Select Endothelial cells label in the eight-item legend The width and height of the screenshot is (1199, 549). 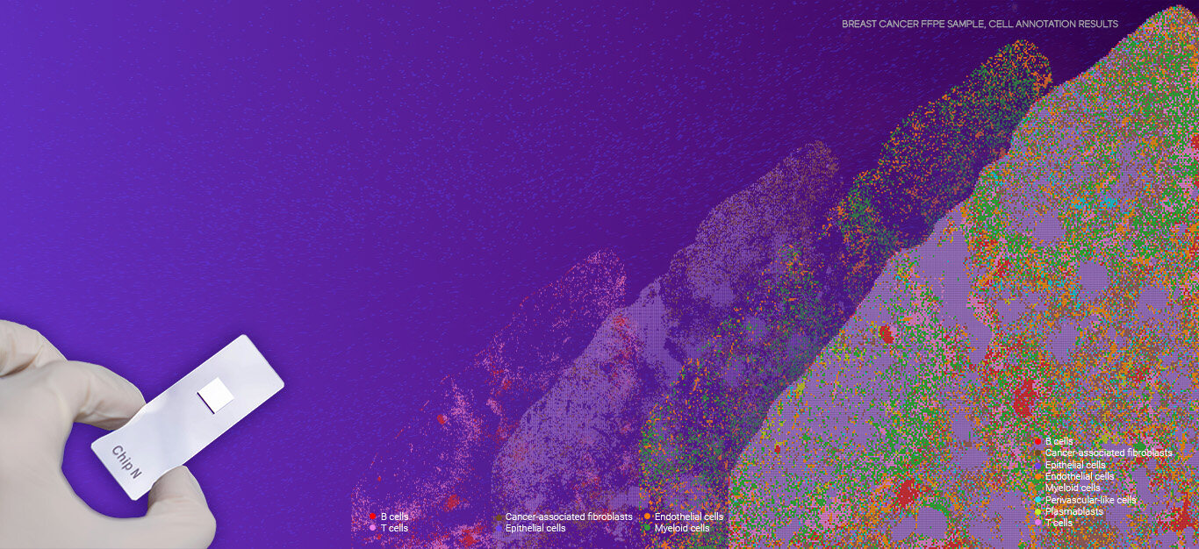1080,476
